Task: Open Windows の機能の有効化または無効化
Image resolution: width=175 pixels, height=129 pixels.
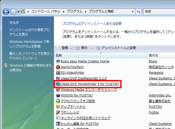Action: (30, 68)
